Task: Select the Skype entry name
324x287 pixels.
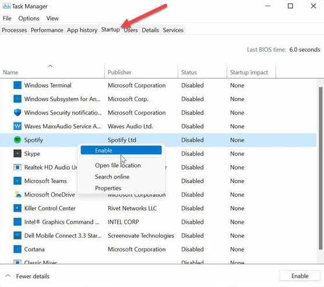Action: coord(32,154)
